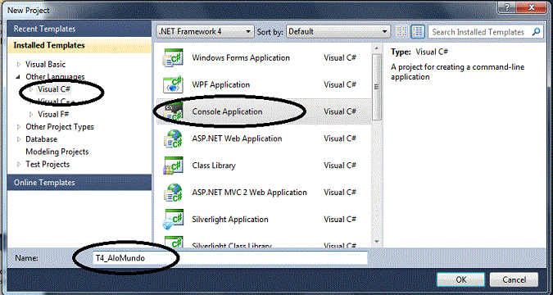
Task: Select Modeling Projects in the template tree
Action: pos(57,152)
